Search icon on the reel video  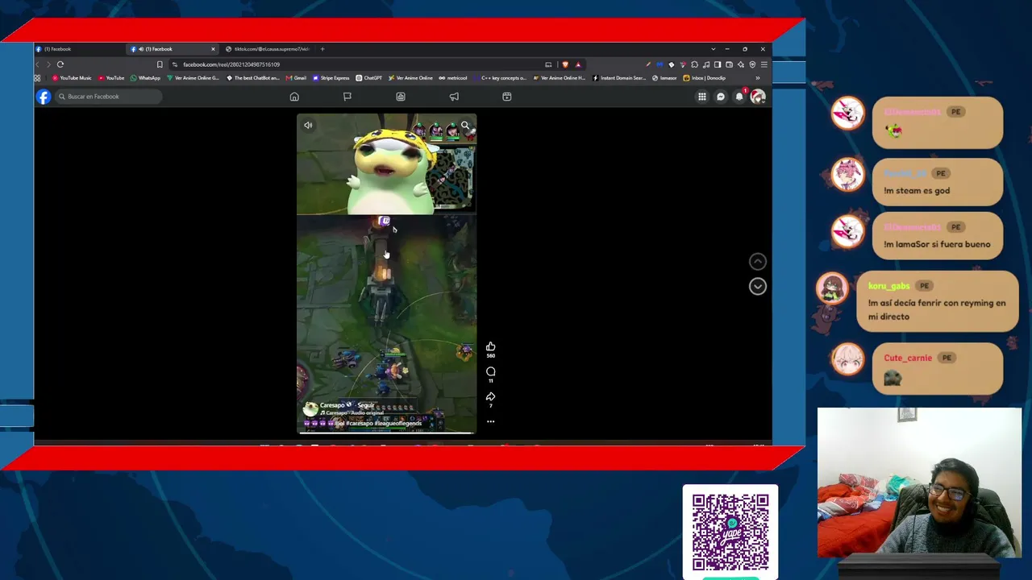tap(465, 126)
